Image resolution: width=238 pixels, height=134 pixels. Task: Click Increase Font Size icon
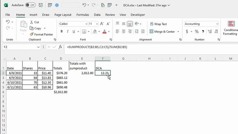click(x=102, y=24)
